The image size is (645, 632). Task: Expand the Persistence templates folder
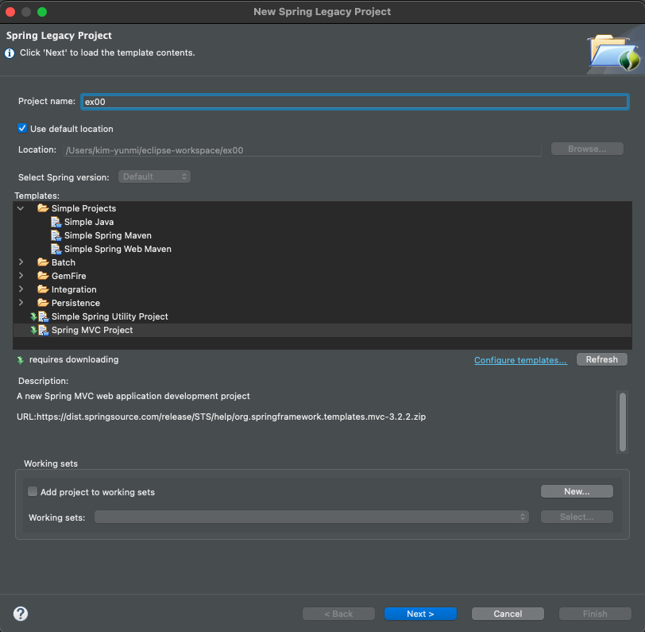tap(21, 303)
